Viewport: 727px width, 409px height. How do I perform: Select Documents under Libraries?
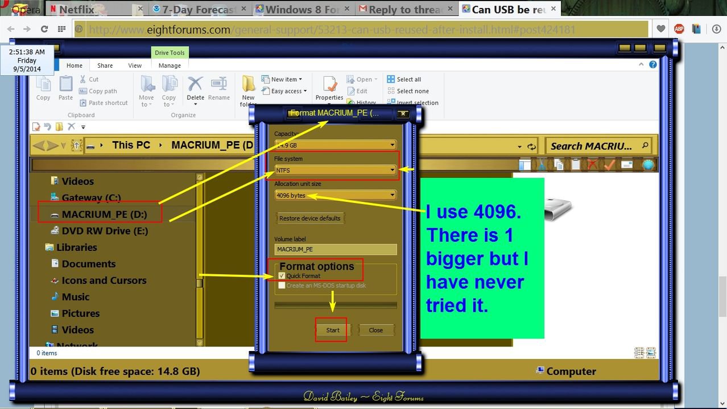pyautogui.click(x=83, y=264)
